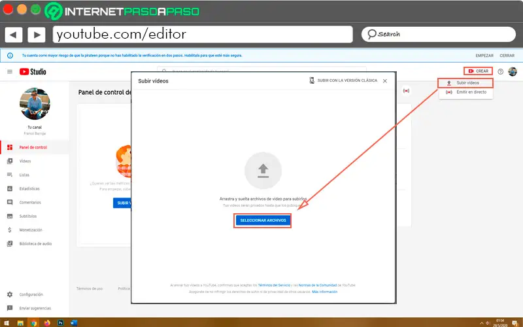This screenshot has height=327, width=523.
Task: Open File Explorer from the taskbar
Action: [20, 322]
